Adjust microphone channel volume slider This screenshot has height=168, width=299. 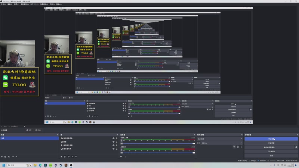159,144
